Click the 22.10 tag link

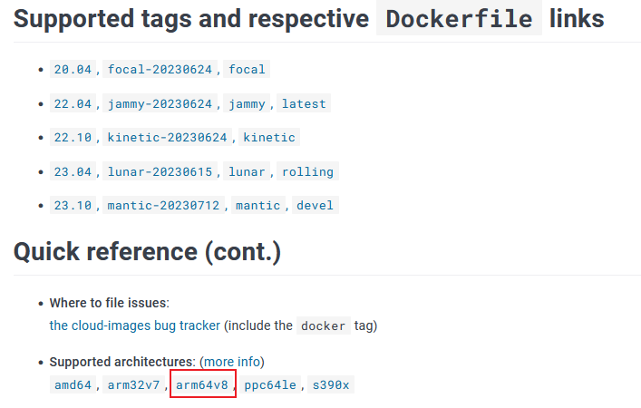coord(73,138)
